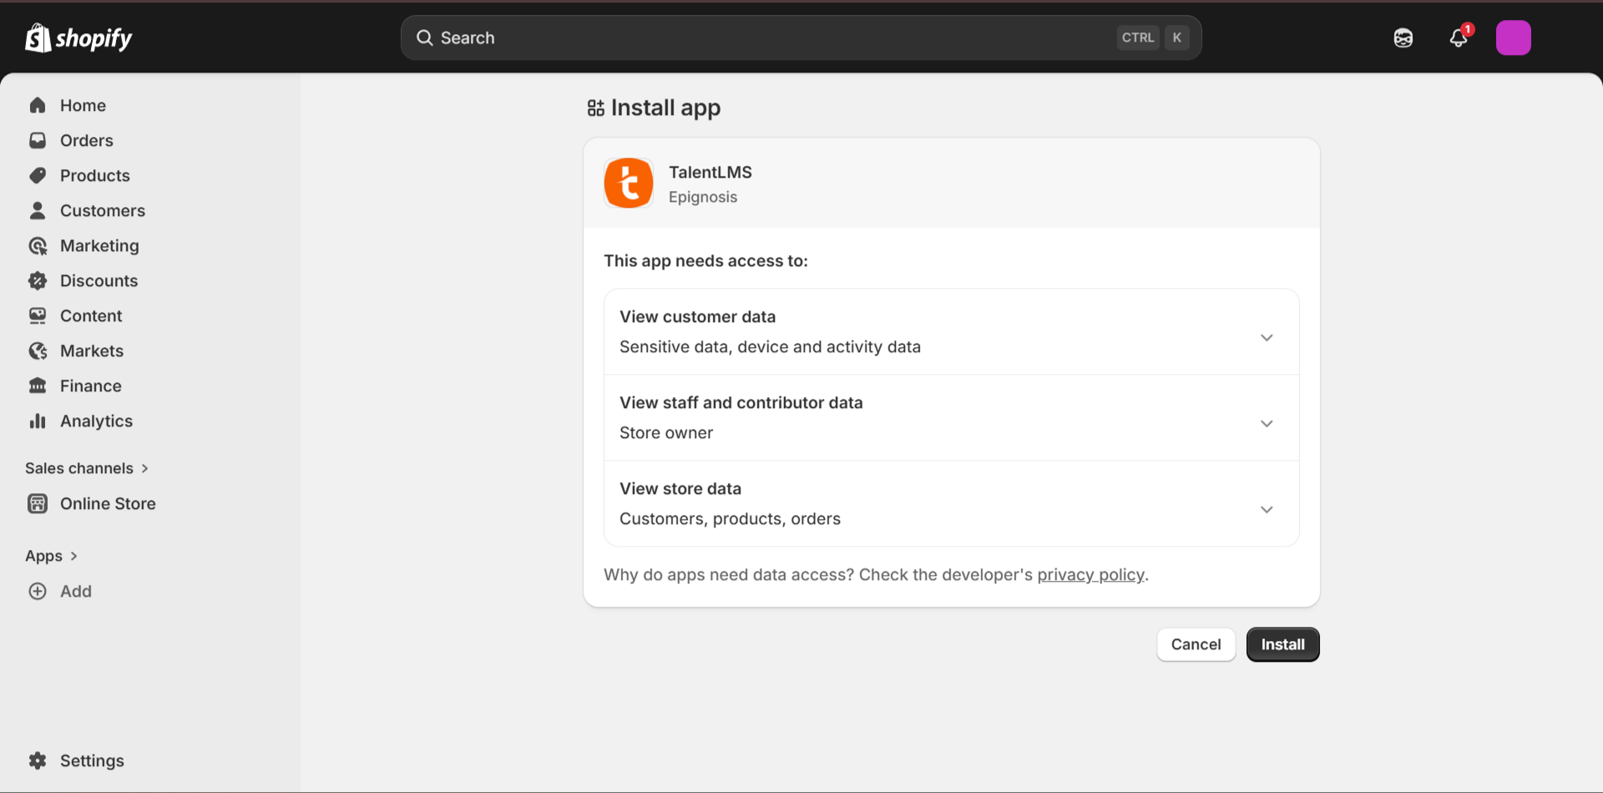Click the Cancel button
This screenshot has width=1603, height=793.
tap(1196, 644)
